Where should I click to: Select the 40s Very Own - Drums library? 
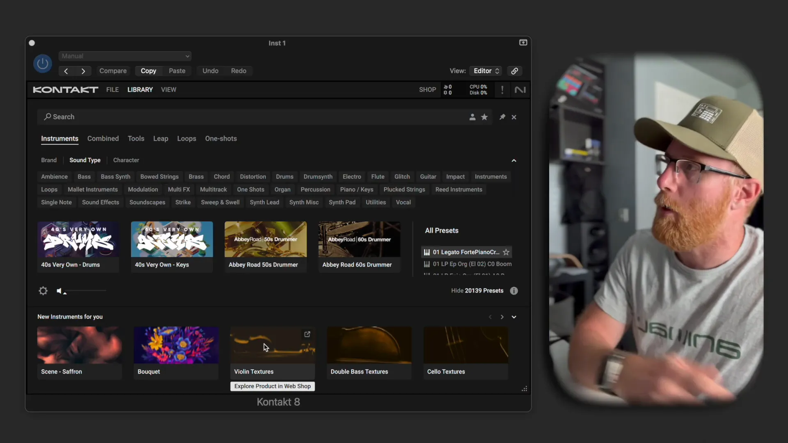[x=78, y=247]
